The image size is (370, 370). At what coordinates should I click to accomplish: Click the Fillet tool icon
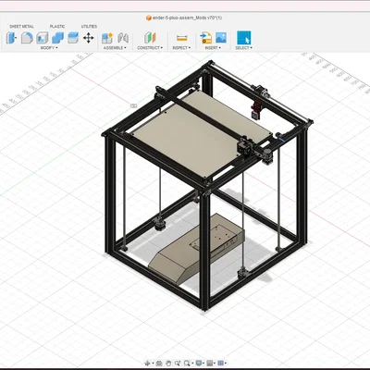pos(27,38)
